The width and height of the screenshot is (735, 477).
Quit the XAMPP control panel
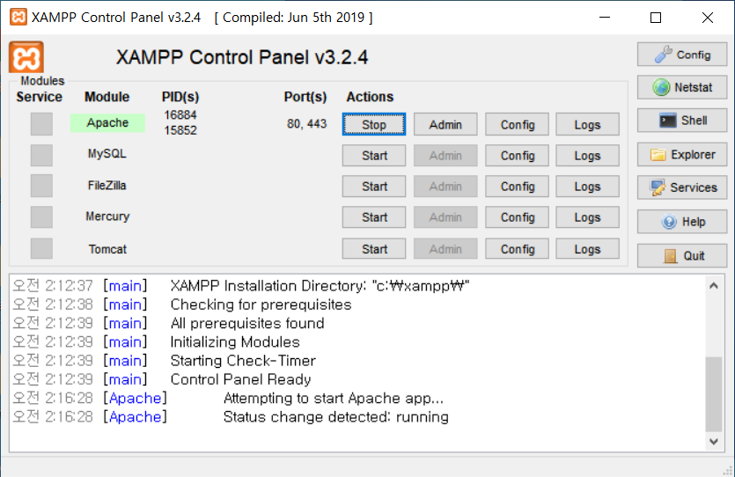682,256
